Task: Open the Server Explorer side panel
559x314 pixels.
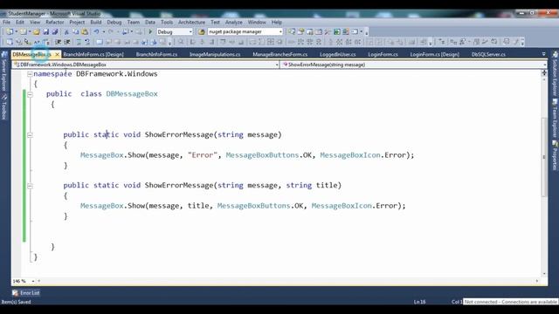Action: click(4, 72)
